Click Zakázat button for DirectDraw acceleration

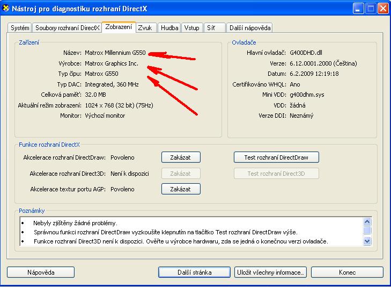click(181, 157)
